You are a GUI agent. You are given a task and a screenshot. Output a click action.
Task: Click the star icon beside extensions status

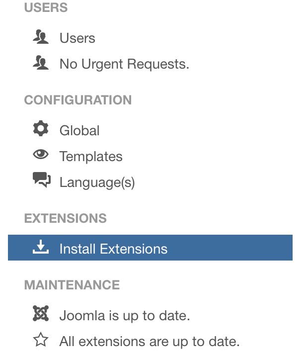[41, 341]
